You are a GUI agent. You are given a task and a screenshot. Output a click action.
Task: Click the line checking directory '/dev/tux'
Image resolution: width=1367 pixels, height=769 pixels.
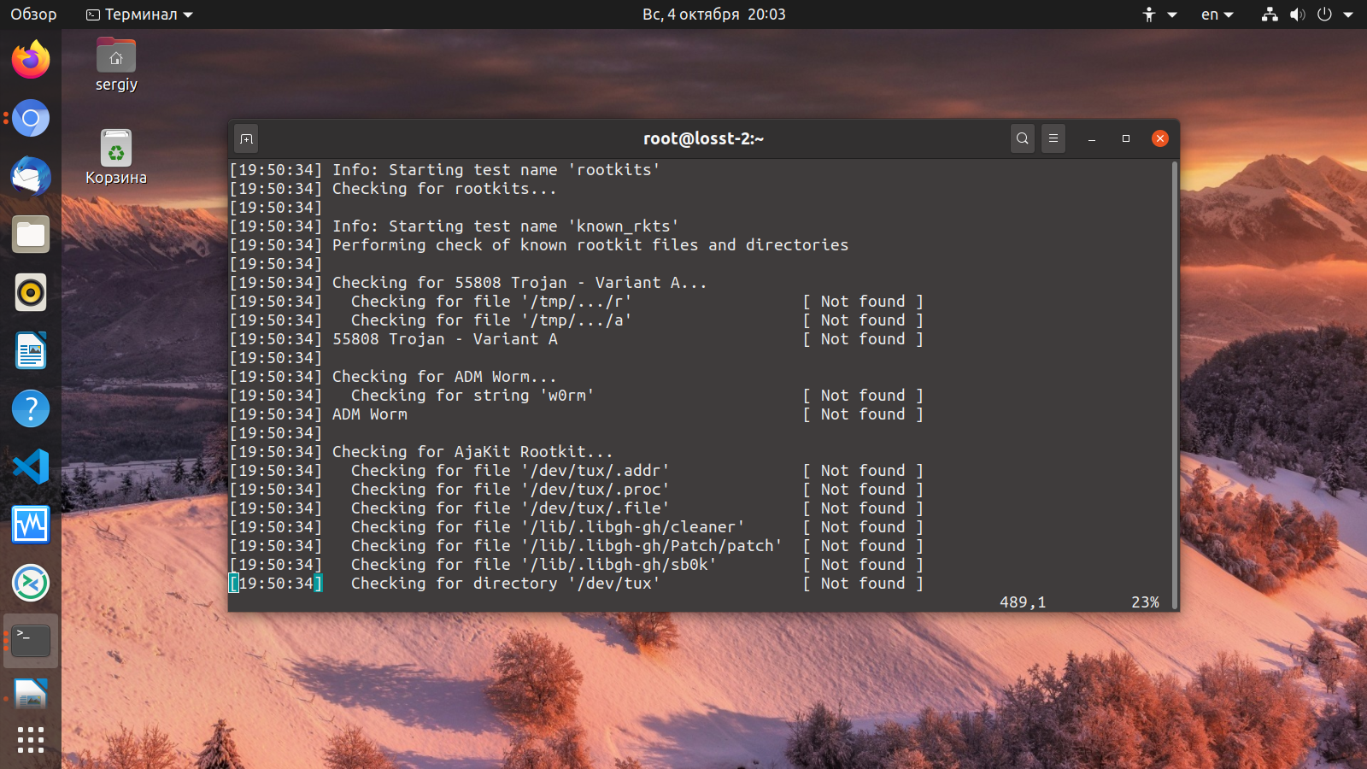point(577,584)
